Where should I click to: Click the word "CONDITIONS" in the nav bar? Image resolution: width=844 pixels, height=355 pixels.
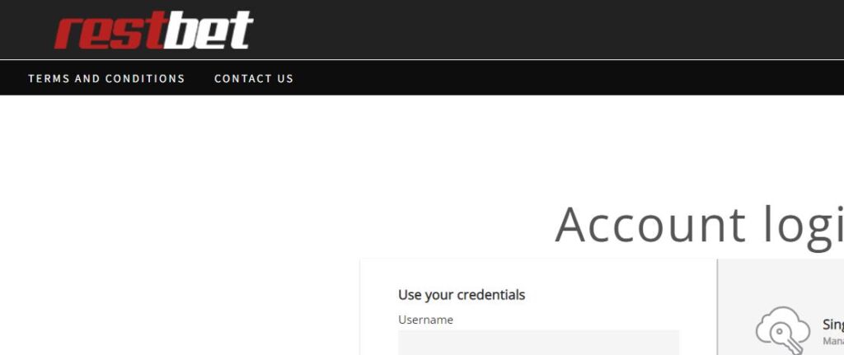click(145, 78)
